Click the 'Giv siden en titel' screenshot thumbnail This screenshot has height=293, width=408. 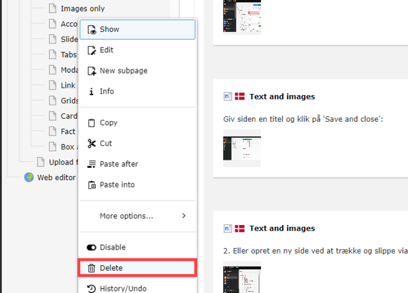(242, 148)
